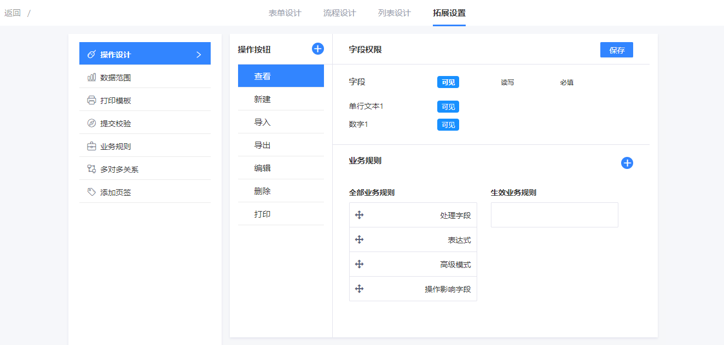Click the printer icon for 打印模板
Image resolution: width=724 pixels, height=345 pixels.
[x=91, y=101]
